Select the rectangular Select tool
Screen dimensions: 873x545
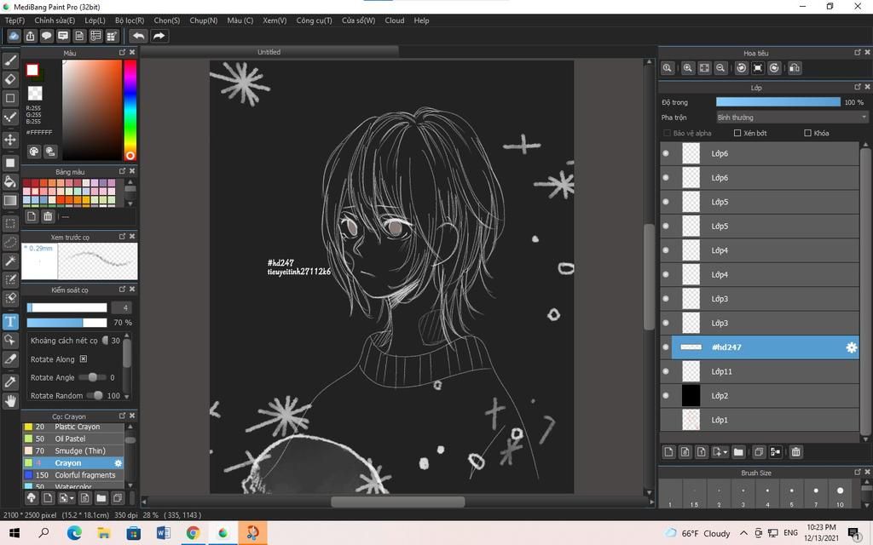10,224
